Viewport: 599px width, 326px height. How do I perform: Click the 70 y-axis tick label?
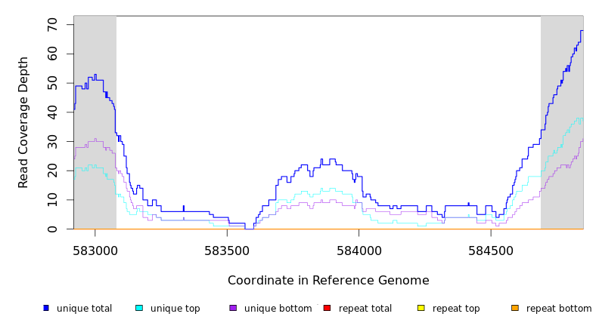click(x=52, y=25)
